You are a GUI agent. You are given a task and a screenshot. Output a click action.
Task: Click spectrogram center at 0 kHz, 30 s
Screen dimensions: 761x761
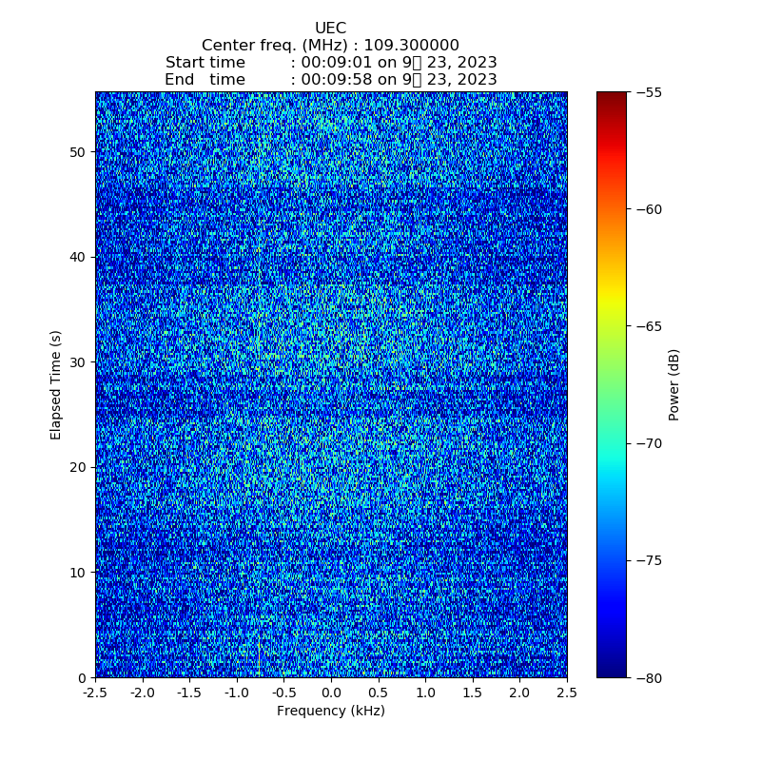tap(331, 362)
